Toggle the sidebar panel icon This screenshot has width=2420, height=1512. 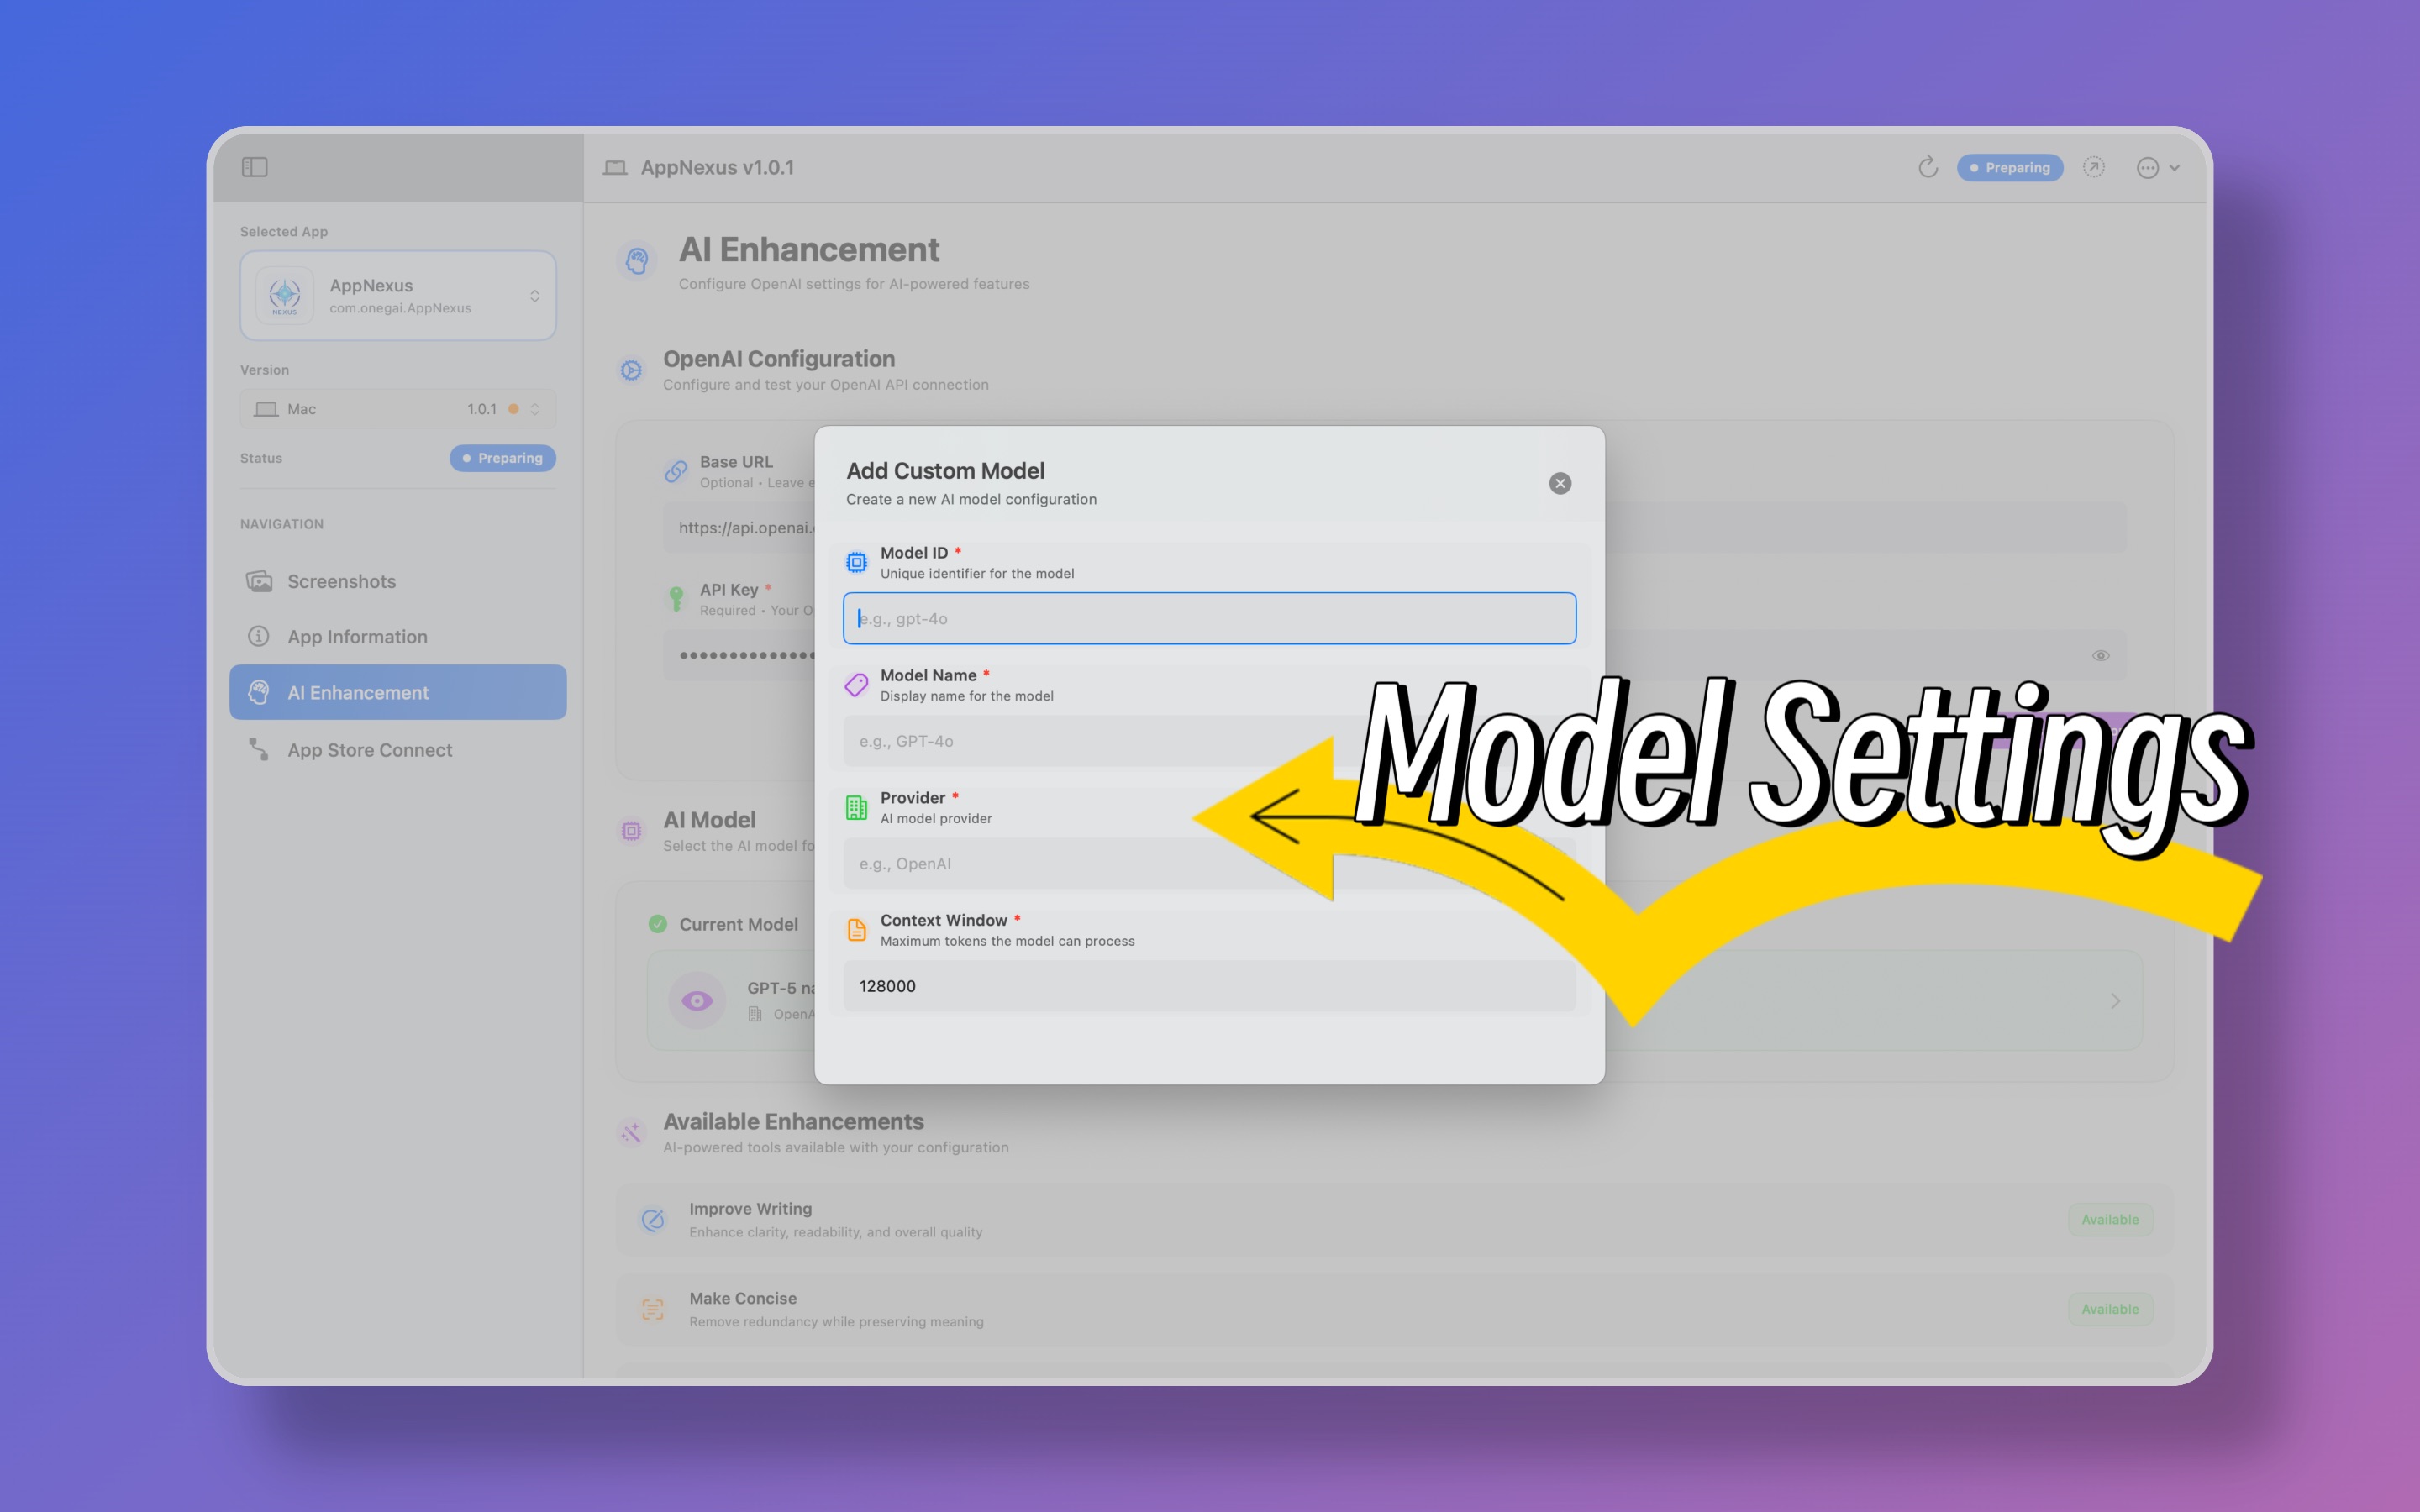coord(255,167)
